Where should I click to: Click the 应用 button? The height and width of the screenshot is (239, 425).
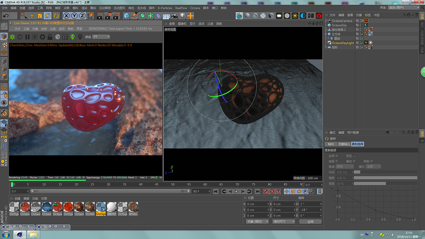(x=310, y=221)
